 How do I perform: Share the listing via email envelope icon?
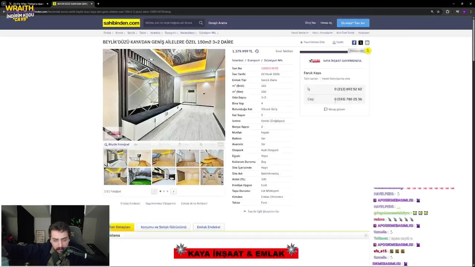click(x=367, y=43)
